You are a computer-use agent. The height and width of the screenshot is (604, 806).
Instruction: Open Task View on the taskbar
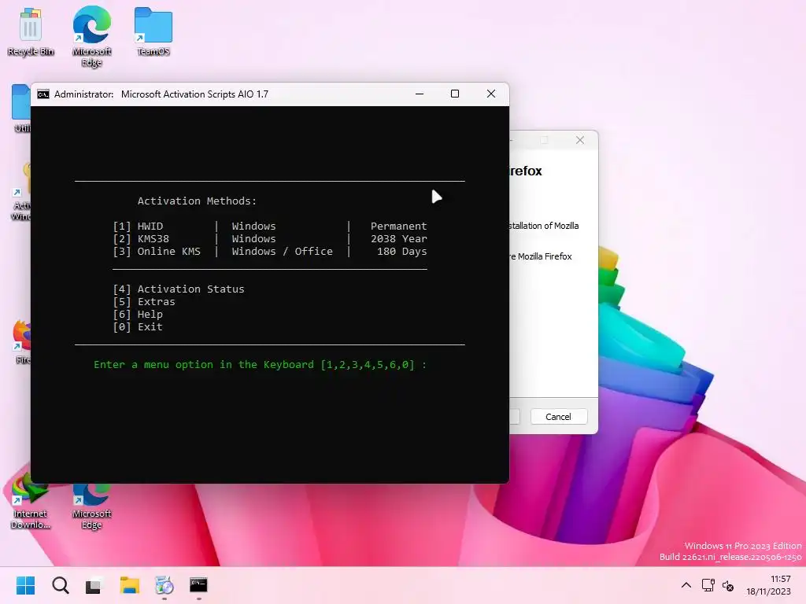coord(94,585)
